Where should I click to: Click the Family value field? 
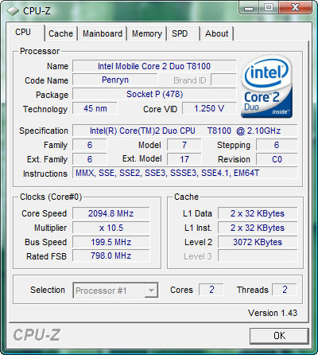pyautogui.click(x=90, y=145)
